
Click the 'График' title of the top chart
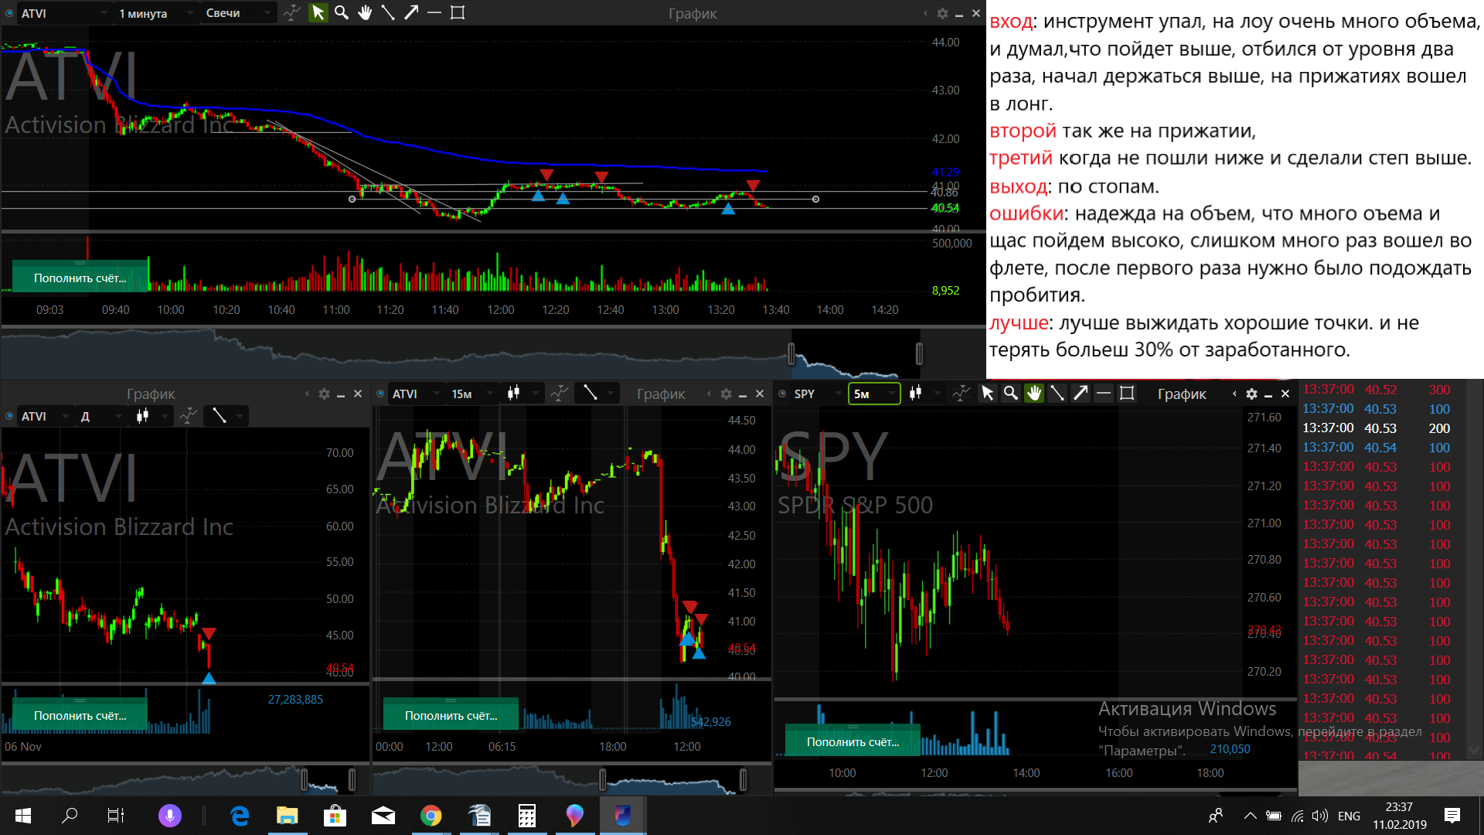(693, 13)
